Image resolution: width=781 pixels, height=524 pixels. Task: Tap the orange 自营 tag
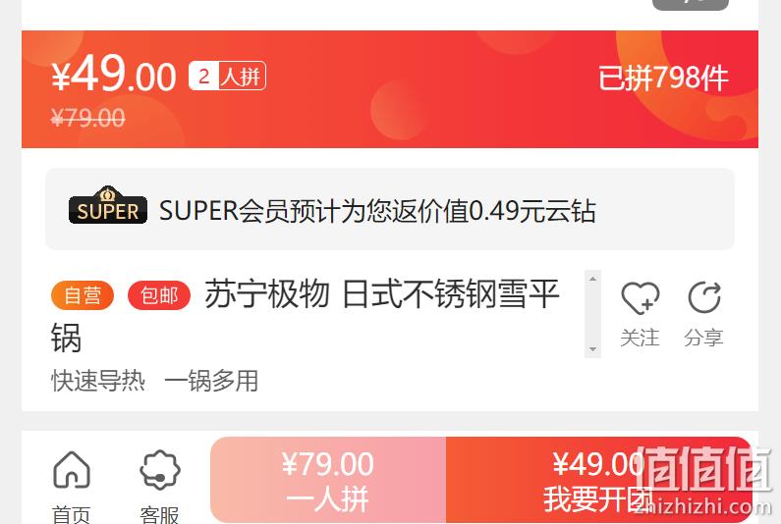[x=83, y=295]
